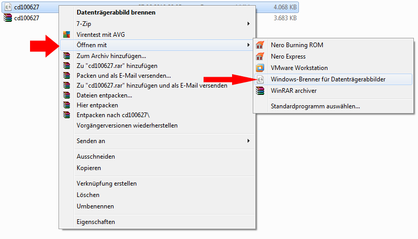
Task: Choose Standardprogramm auswählen... option
Action: [315, 106]
